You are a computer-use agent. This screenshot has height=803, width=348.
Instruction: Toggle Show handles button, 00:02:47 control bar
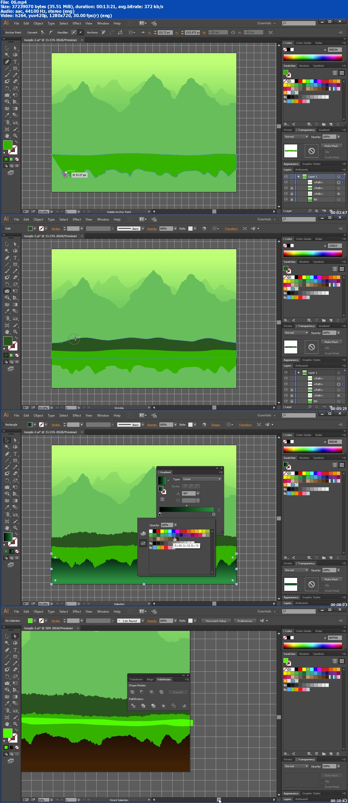[x=74, y=32]
